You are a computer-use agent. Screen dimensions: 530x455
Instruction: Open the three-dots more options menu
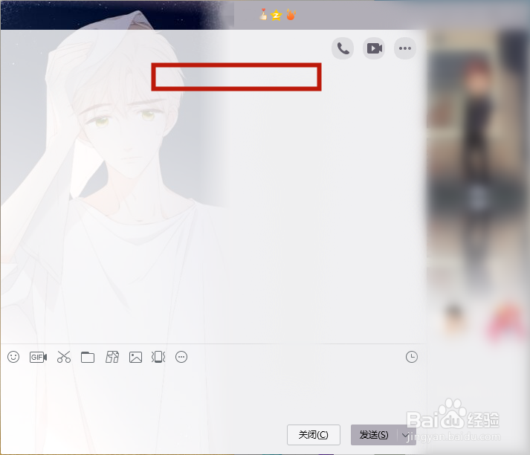point(405,48)
